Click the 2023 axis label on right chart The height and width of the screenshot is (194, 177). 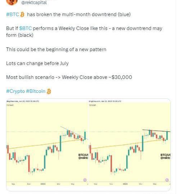[x=125, y=184]
